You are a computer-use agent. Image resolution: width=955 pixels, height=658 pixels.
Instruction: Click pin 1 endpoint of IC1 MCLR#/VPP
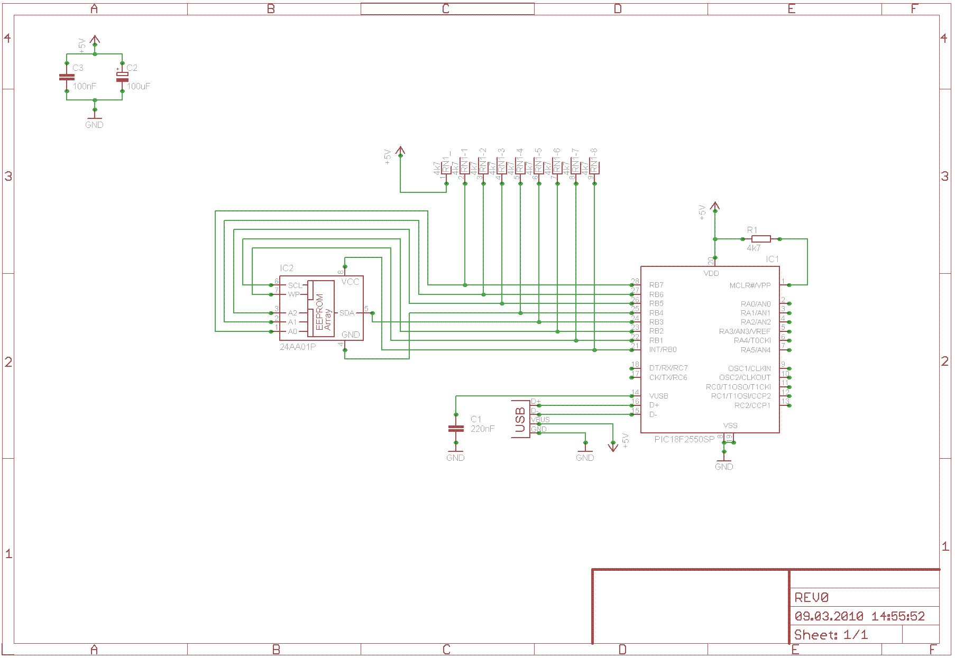point(789,285)
